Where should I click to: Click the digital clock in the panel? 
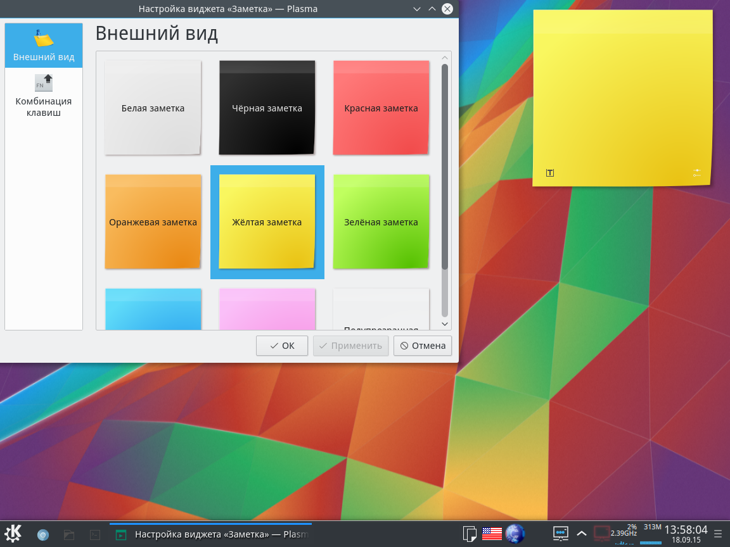tap(686, 532)
